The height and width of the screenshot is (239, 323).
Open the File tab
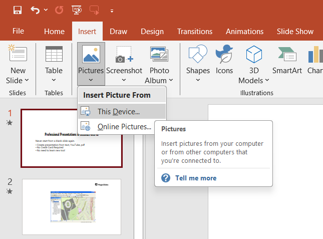(18, 31)
